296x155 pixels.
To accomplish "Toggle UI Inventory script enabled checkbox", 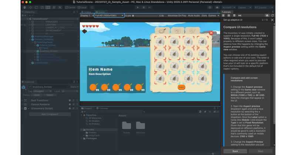I will click(x=29, y=108).
